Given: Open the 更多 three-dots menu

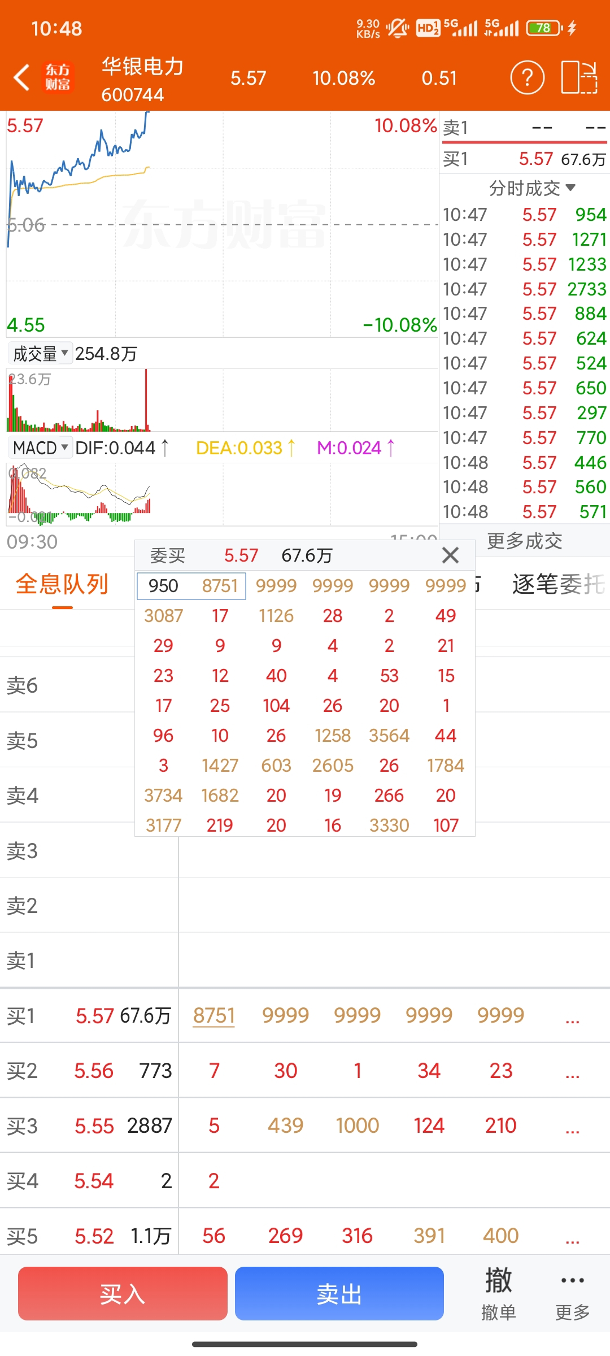Looking at the screenshot, I should tap(572, 1293).
